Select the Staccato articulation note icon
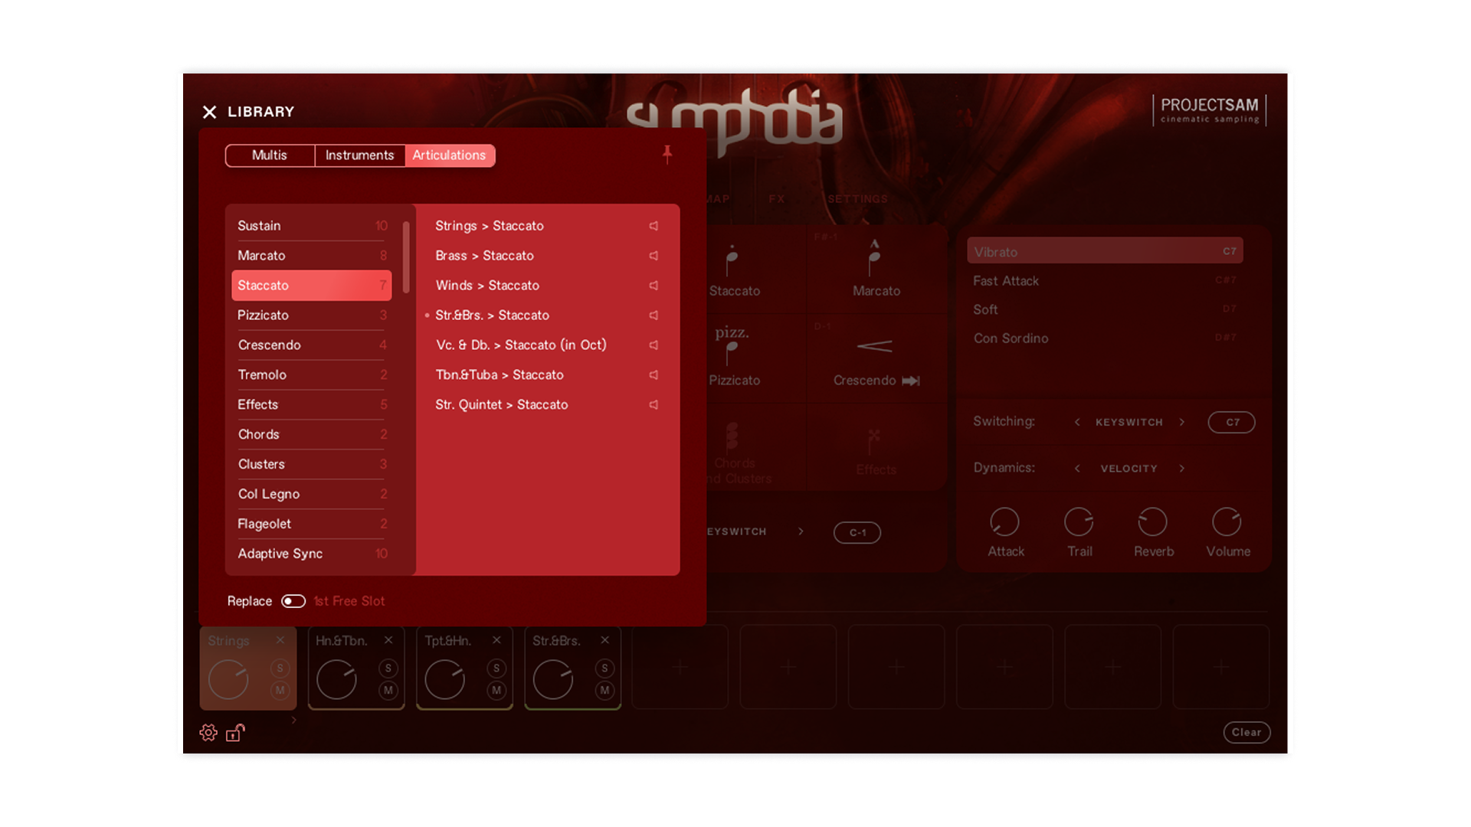 tap(732, 261)
